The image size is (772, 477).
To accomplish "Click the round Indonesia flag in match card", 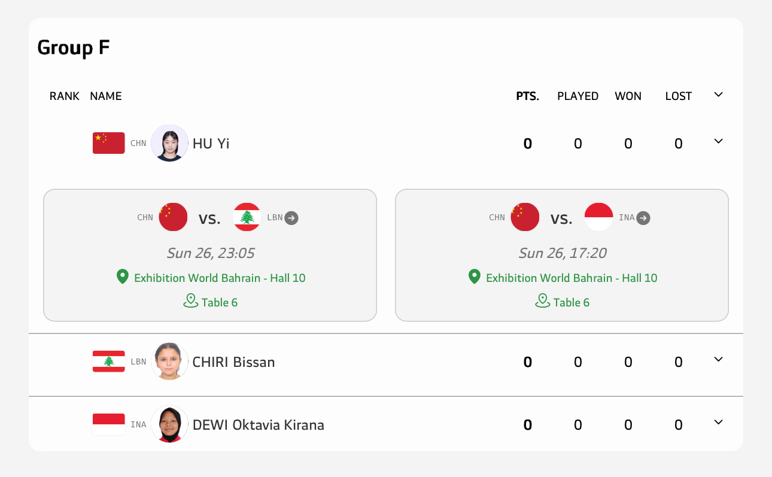I will (599, 217).
